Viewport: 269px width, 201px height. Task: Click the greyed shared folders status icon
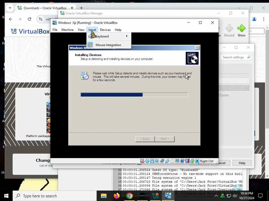tap(172, 161)
